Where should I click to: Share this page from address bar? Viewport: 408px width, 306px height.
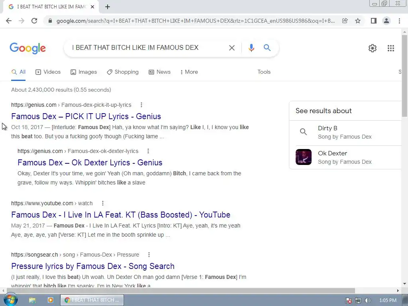tap(345, 21)
